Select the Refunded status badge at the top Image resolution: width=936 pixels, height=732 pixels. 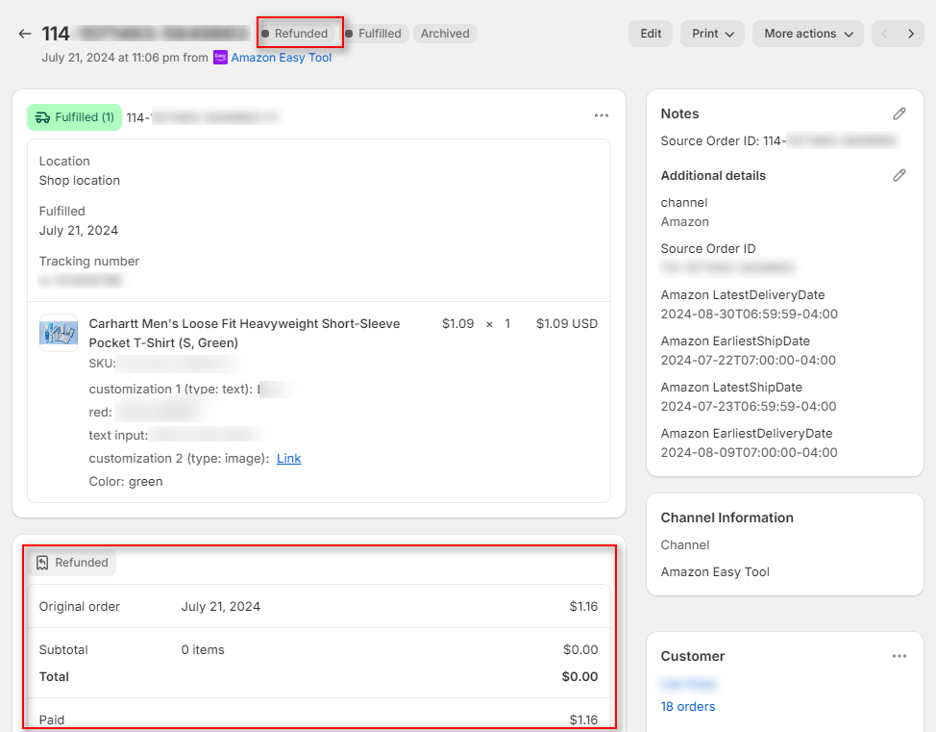[x=299, y=33]
